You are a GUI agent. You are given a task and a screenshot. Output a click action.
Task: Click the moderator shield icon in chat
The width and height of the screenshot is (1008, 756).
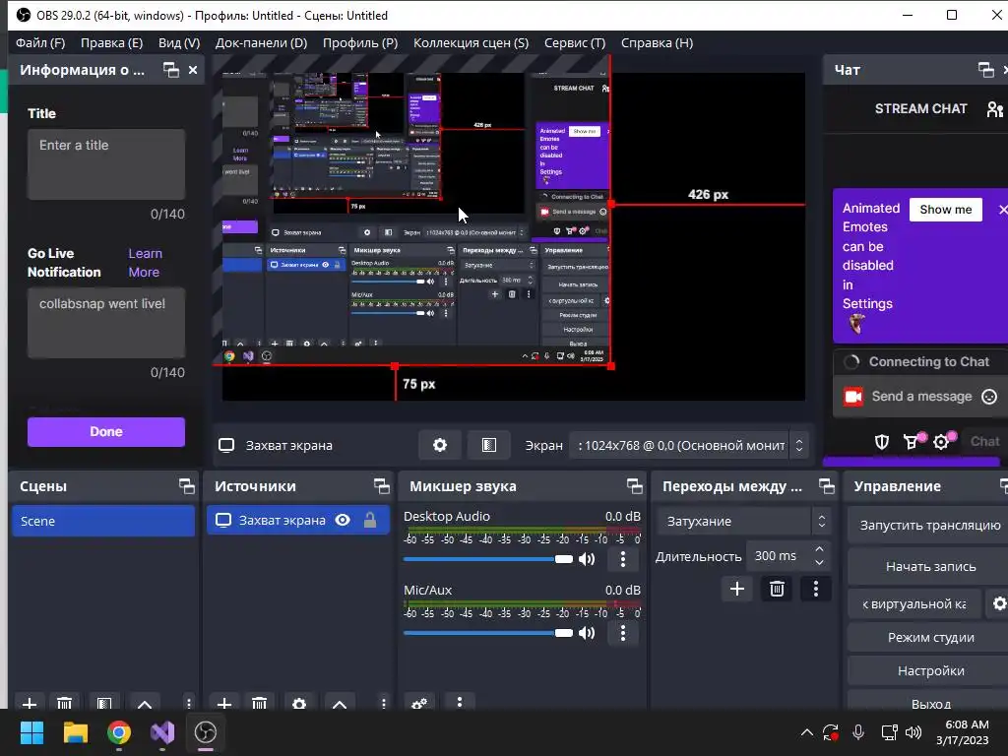pyautogui.click(x=881, y=442)
